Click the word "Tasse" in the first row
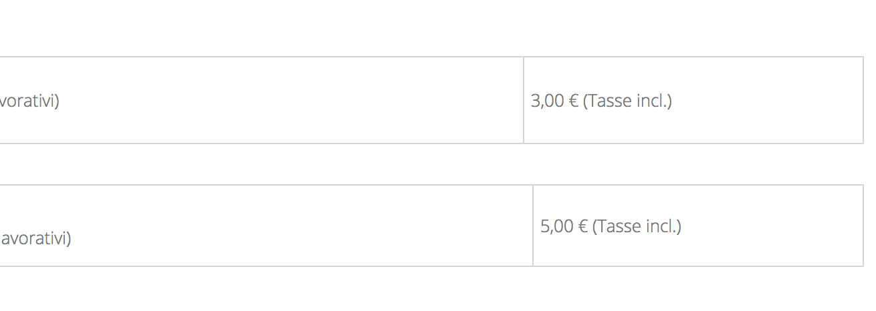The image size is (876, 311). pyautogui.click(x=609, y=101)
